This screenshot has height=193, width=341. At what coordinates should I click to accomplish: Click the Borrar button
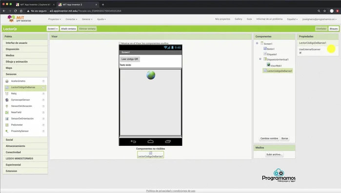click(285, 139)
